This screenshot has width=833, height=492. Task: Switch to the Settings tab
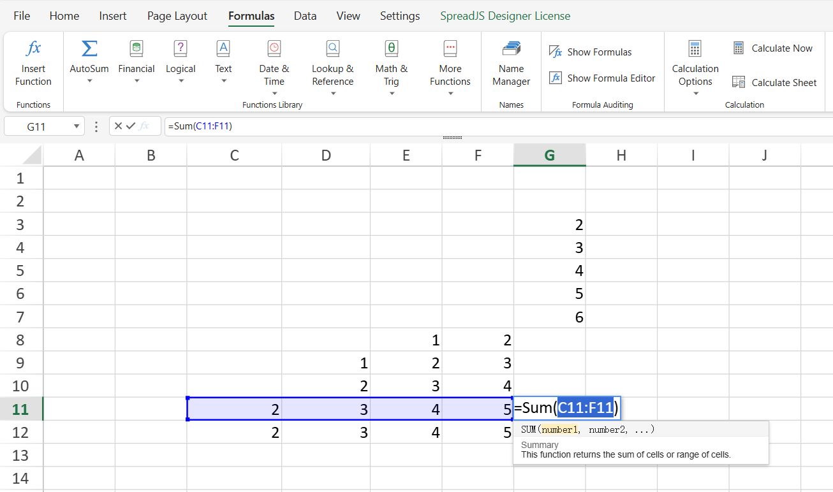point(400,16)
